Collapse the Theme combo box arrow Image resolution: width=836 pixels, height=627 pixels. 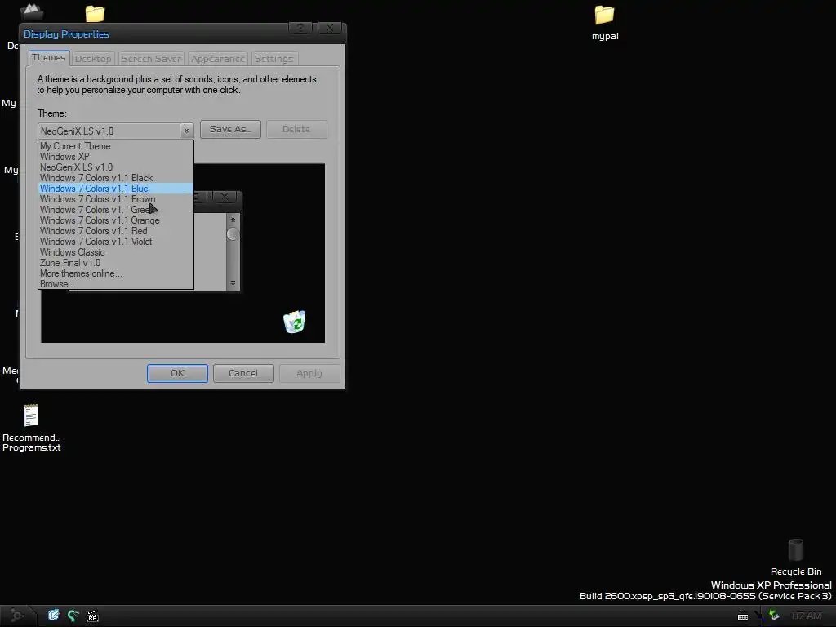click(186, 131)
